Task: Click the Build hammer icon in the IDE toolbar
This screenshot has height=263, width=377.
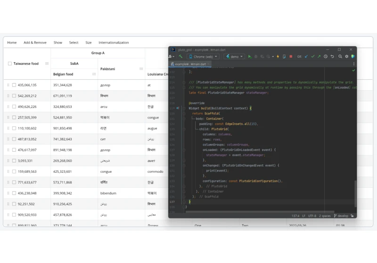Action: [180, 56]
